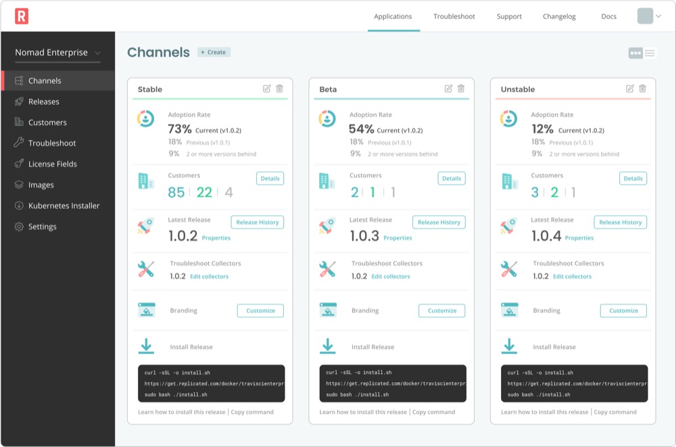
Task: Click the Stable channel download arrow icon
Action: [x=146, y=346]
